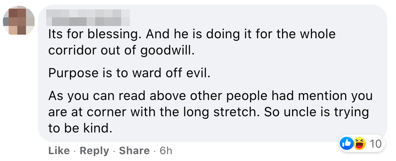
Task: Open the 6h timestamp link
Action: click(x=166, y=151)
